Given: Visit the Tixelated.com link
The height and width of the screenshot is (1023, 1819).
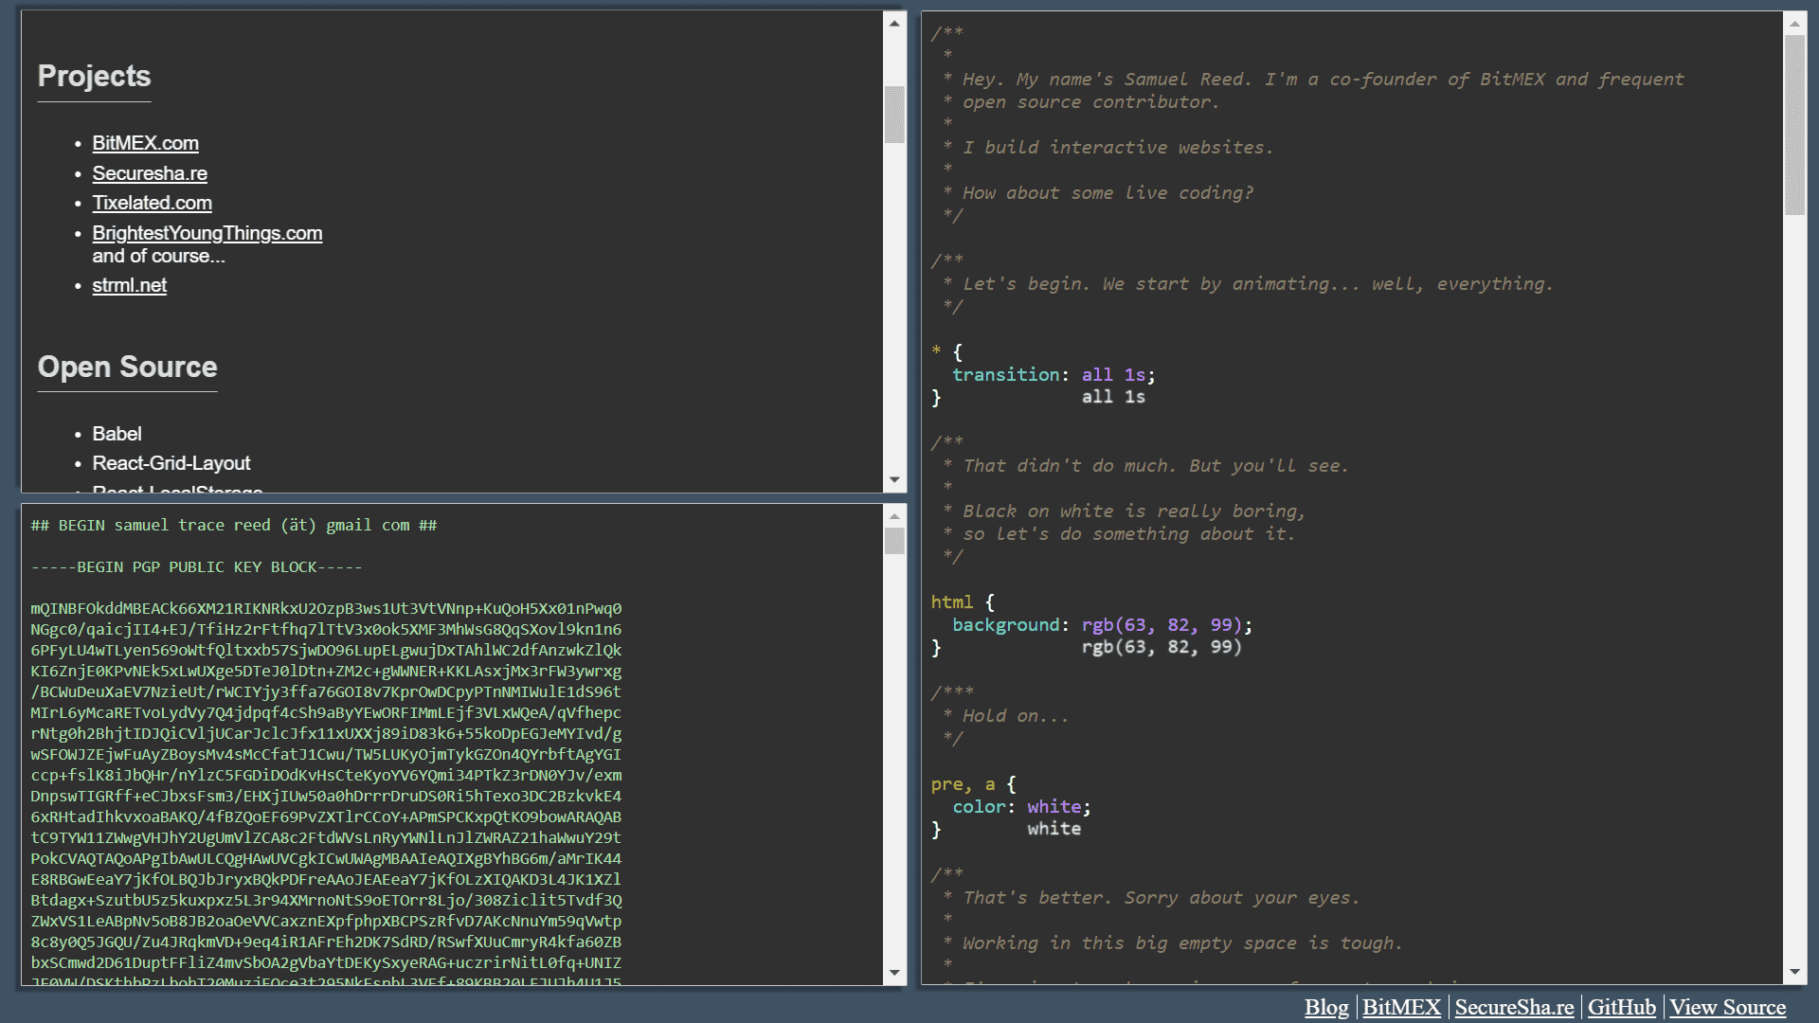Looking at the screenshot, I should point(152,203).
